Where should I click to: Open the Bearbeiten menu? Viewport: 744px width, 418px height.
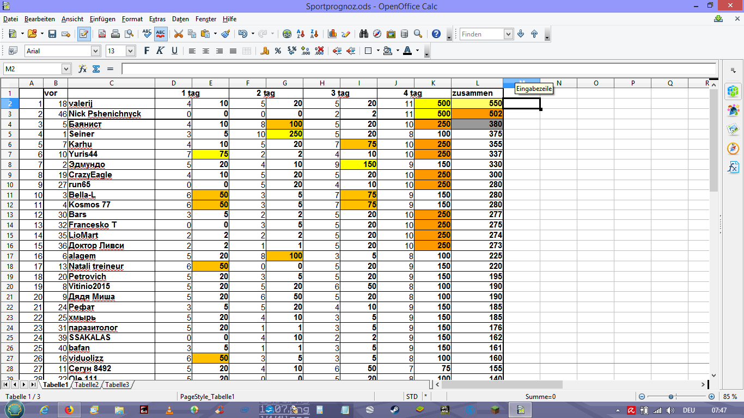[40, 19]
